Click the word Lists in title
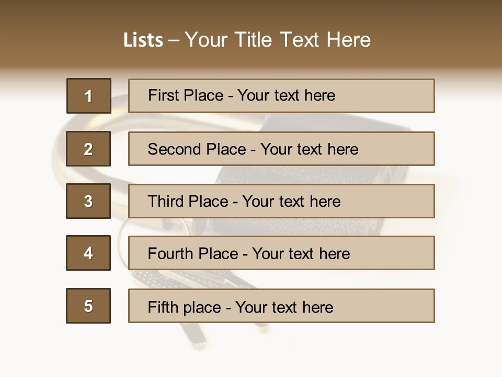The image size is (502, 377). click(143, 40)
